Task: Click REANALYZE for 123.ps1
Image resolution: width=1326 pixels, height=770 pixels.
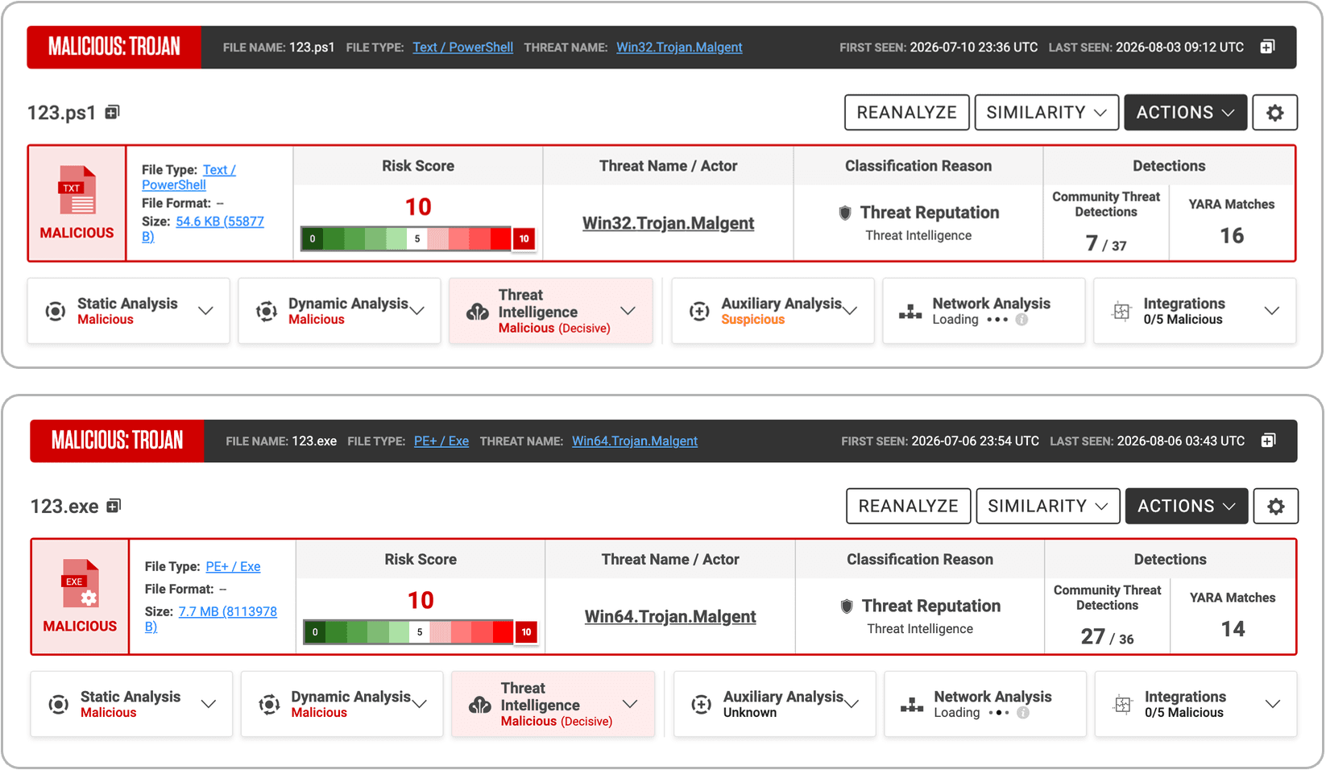Action: pos(907,113)
